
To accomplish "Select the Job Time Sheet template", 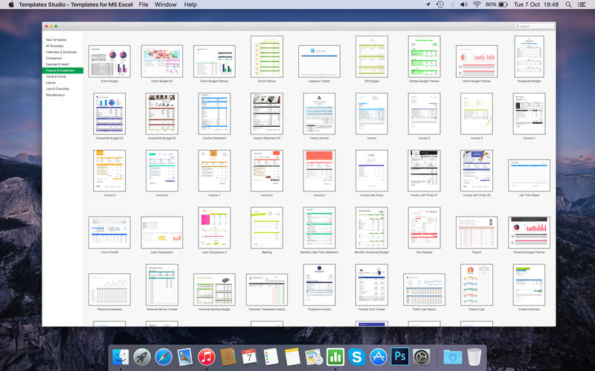I will coord(529,175).
